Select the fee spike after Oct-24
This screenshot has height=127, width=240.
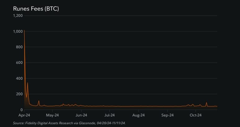tap(206, 103)
